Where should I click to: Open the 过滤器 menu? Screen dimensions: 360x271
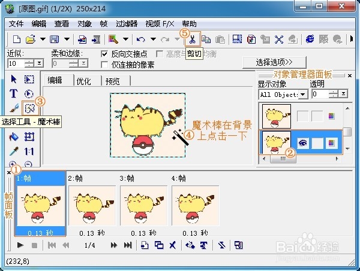[127, 24]
